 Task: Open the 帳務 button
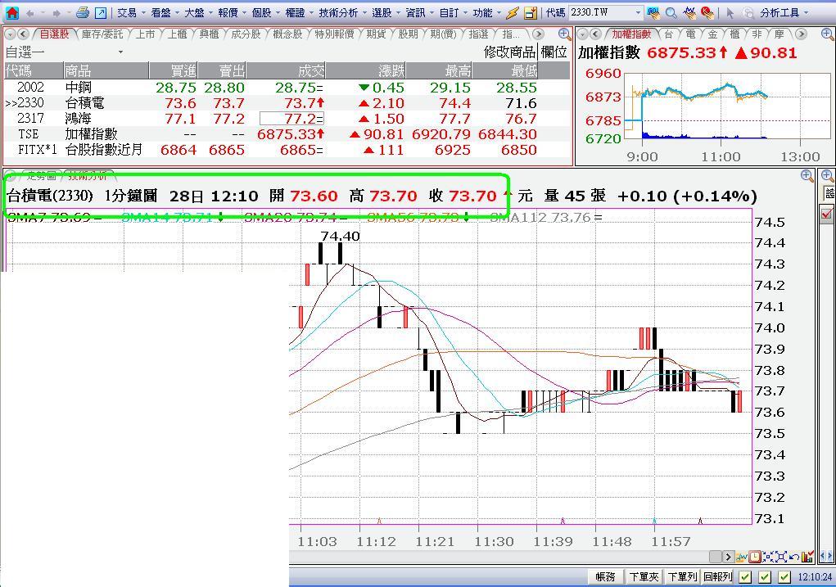click(605, 577)
